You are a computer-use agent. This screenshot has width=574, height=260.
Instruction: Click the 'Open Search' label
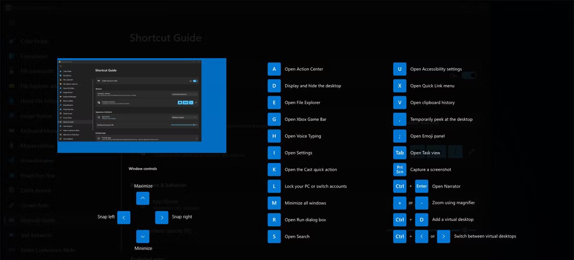297,236
